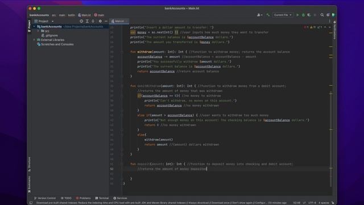Screen dimensions: 364x205
Task: Click the 4 spaces indent setting in the status bar
Action: [324, 203]
